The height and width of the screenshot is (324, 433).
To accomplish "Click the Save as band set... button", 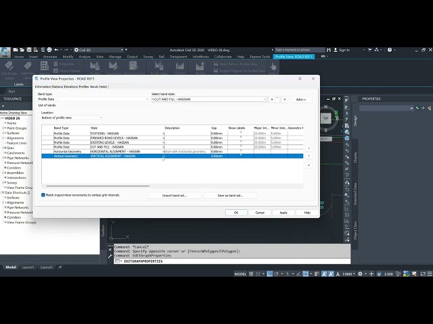I will tap(230, 195).
